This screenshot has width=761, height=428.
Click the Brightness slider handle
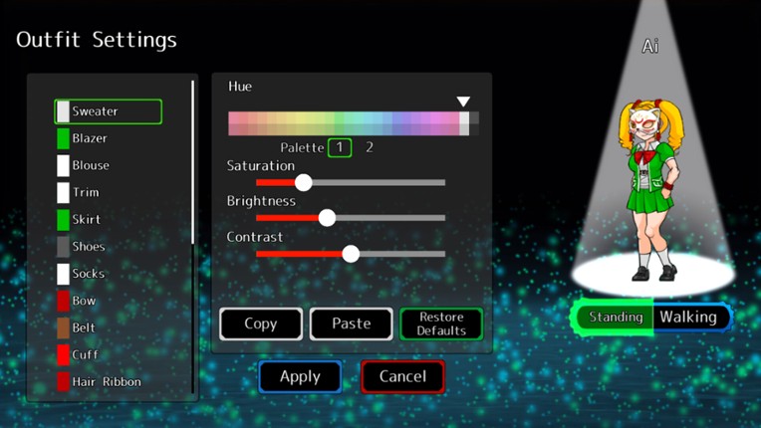327,218
